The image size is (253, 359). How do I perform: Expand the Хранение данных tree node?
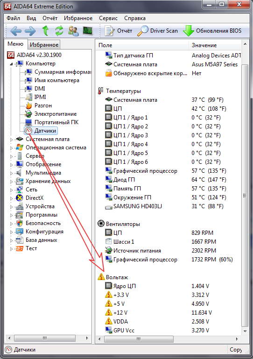click(12, 182)
